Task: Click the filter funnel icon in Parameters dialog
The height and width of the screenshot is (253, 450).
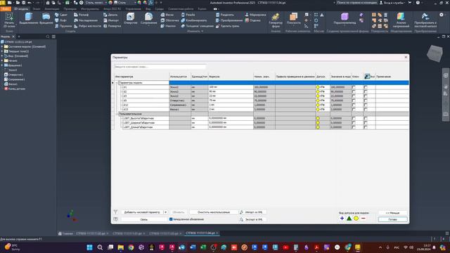Action: click(115, 212)
